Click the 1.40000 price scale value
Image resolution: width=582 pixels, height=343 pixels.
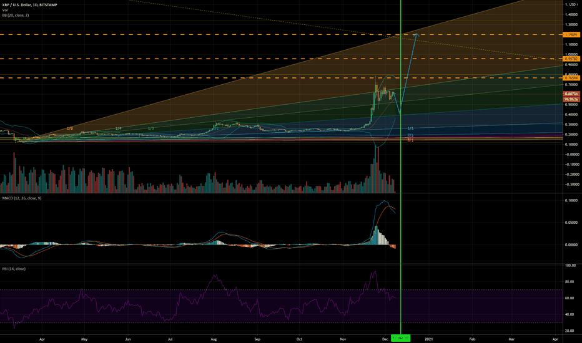pos(571,14)
